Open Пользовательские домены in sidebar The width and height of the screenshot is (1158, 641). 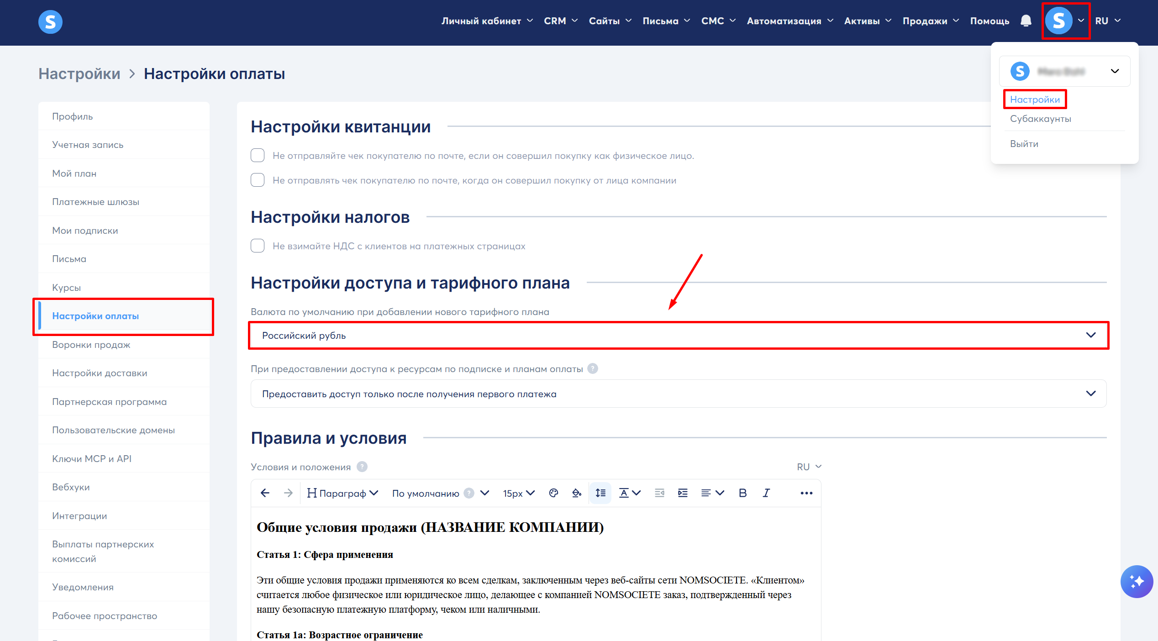(124, 430)
